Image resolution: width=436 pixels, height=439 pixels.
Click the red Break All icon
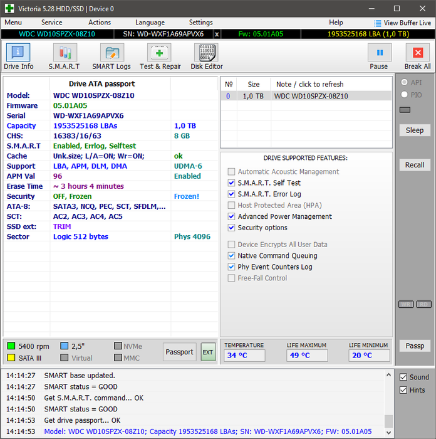(418, 52)
